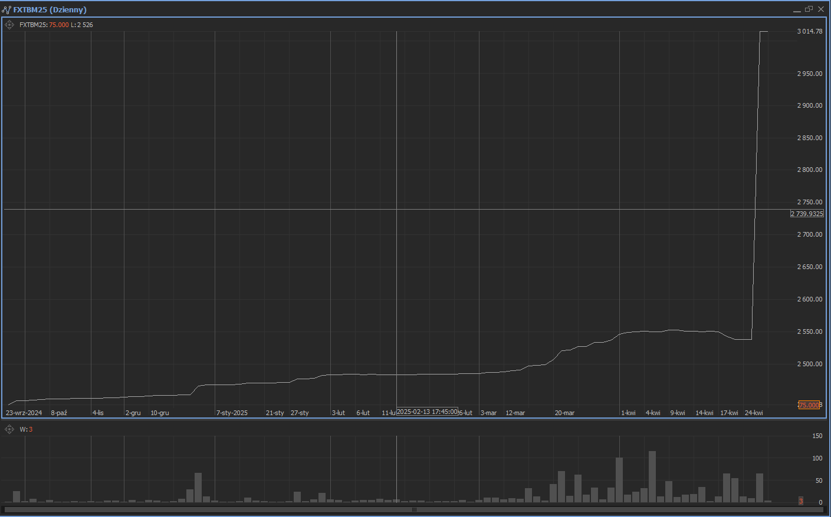Click the move handle icon in price panel
831x517 pixels.
(9, 25)
